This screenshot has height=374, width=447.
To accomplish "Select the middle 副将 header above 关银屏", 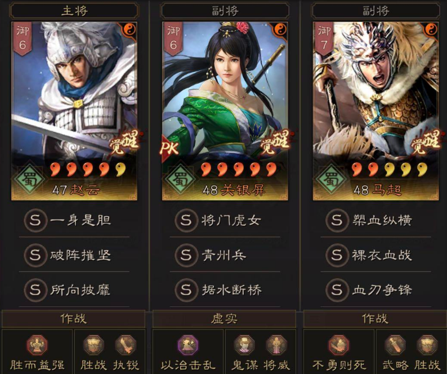I will point(225,11).
